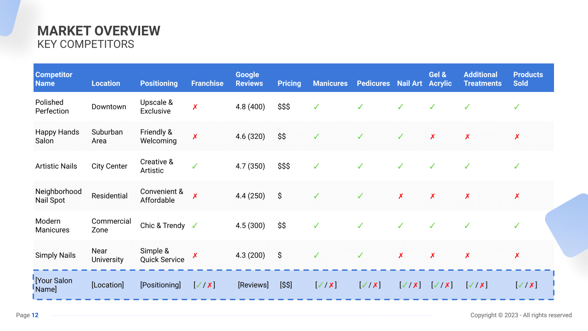Select the Google Reviews column header
Image resolution: width=588 pixels, height=331 pixels.
(249, 79)
